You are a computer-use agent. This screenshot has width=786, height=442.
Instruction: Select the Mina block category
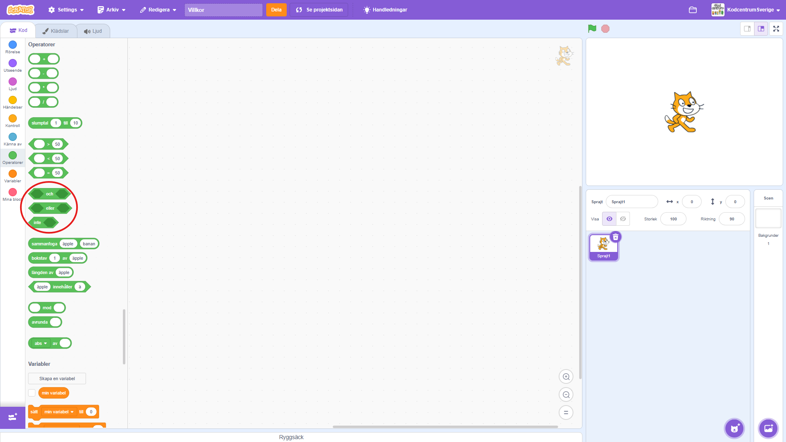(x=13, y=195)
